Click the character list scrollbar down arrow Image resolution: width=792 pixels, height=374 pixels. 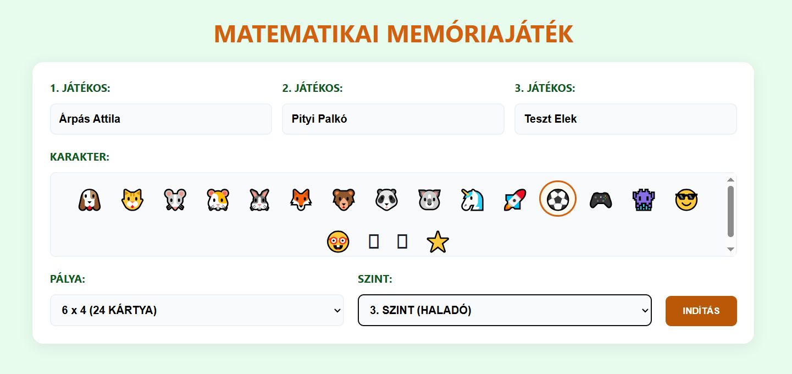[730, 249]
